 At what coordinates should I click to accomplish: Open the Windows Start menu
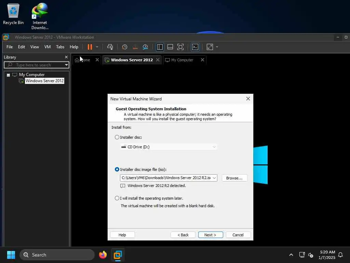click(11, 255)
